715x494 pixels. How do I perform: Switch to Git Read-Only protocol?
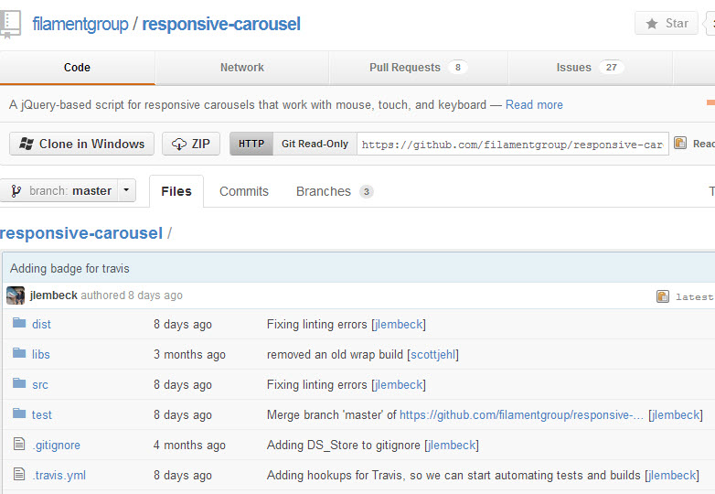click(x=315, y=144)
